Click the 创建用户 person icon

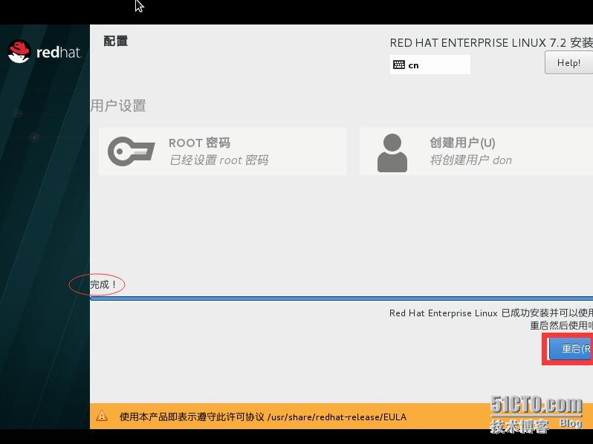tap(392, 153)
